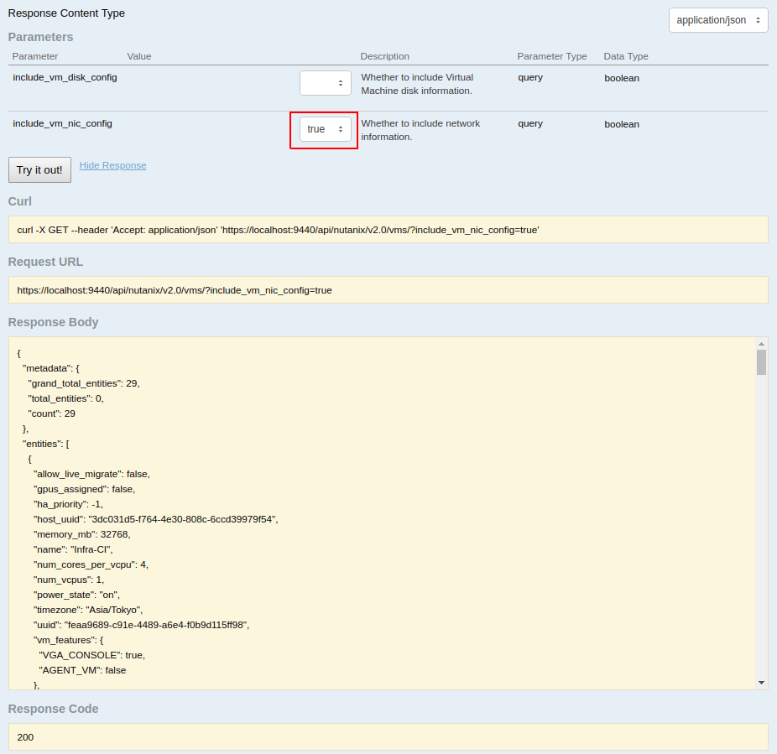Screen dimensions: 777x754
Task: Click the Hide Response link
Action: [x=112, y=165]
